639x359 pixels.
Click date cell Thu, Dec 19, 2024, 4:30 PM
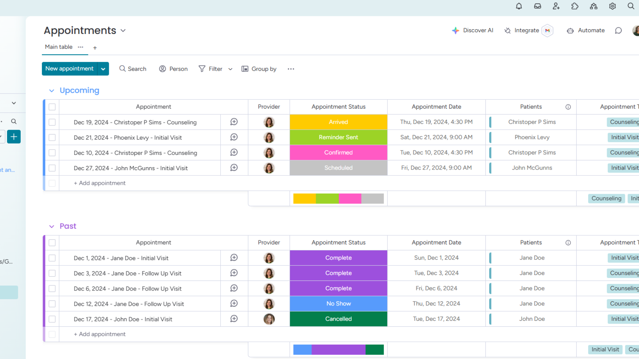pos(436,122)
